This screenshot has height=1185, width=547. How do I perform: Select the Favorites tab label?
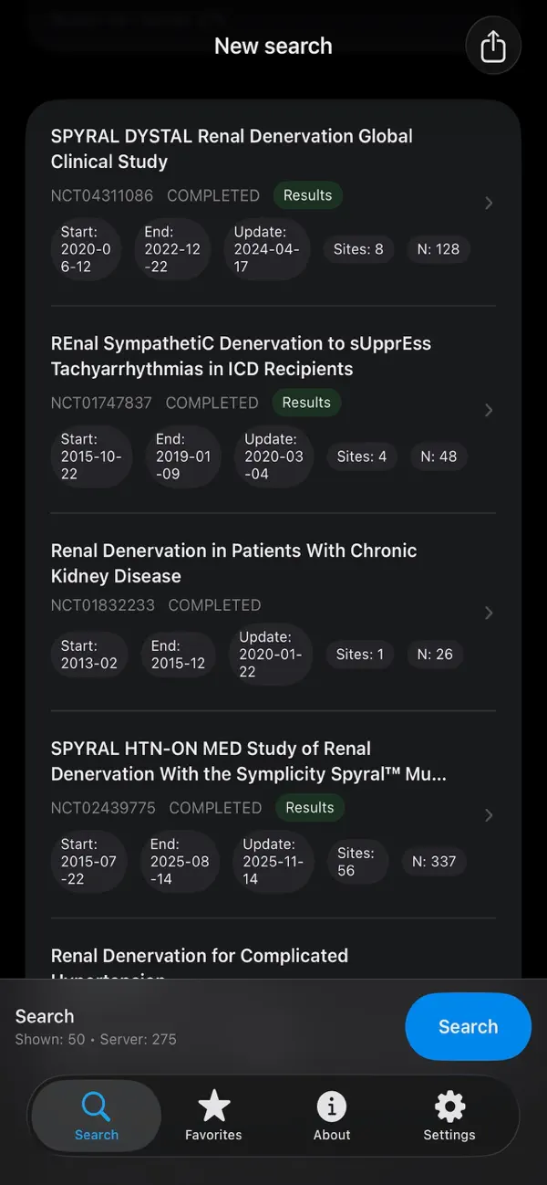click(213, 1135)
